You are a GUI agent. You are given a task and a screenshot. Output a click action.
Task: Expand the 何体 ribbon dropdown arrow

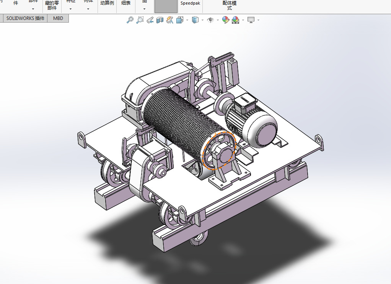tap(88, 9)
